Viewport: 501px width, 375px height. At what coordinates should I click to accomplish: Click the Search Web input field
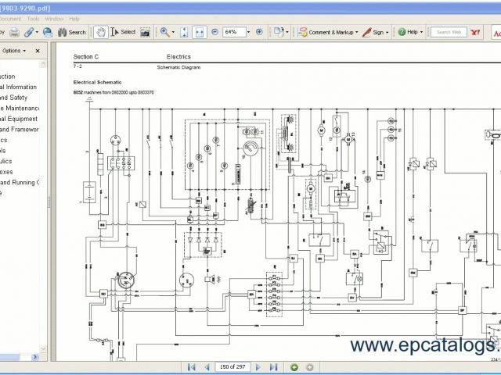[449, 32]
